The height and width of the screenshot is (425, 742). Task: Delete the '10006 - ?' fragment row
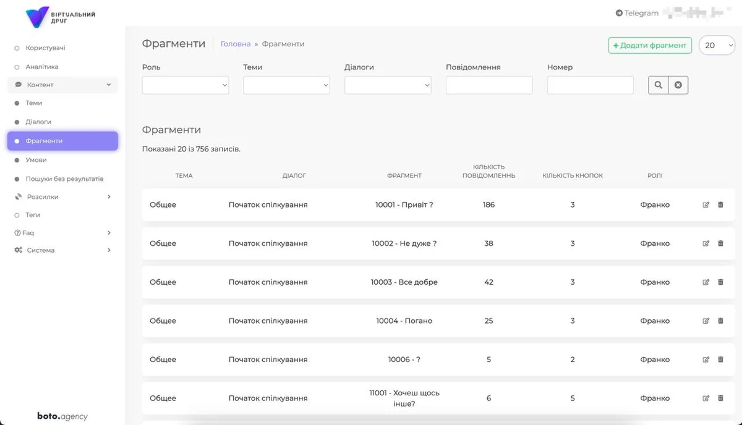click(x=720, y=360)
